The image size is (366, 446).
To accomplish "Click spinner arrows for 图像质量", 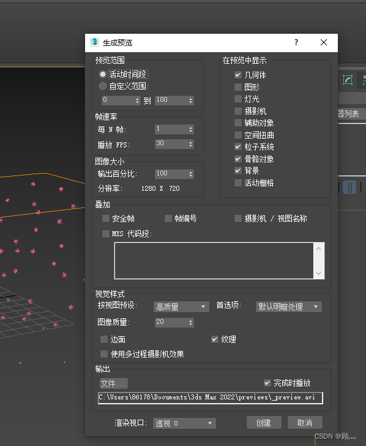I will (191, 323).
